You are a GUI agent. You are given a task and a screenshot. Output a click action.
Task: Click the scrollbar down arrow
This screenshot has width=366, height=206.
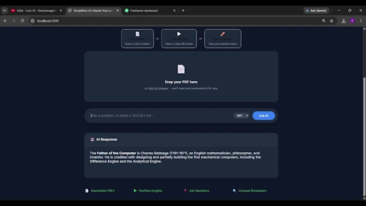pos(364,198)
